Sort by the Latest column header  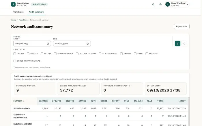click(182, 101)
